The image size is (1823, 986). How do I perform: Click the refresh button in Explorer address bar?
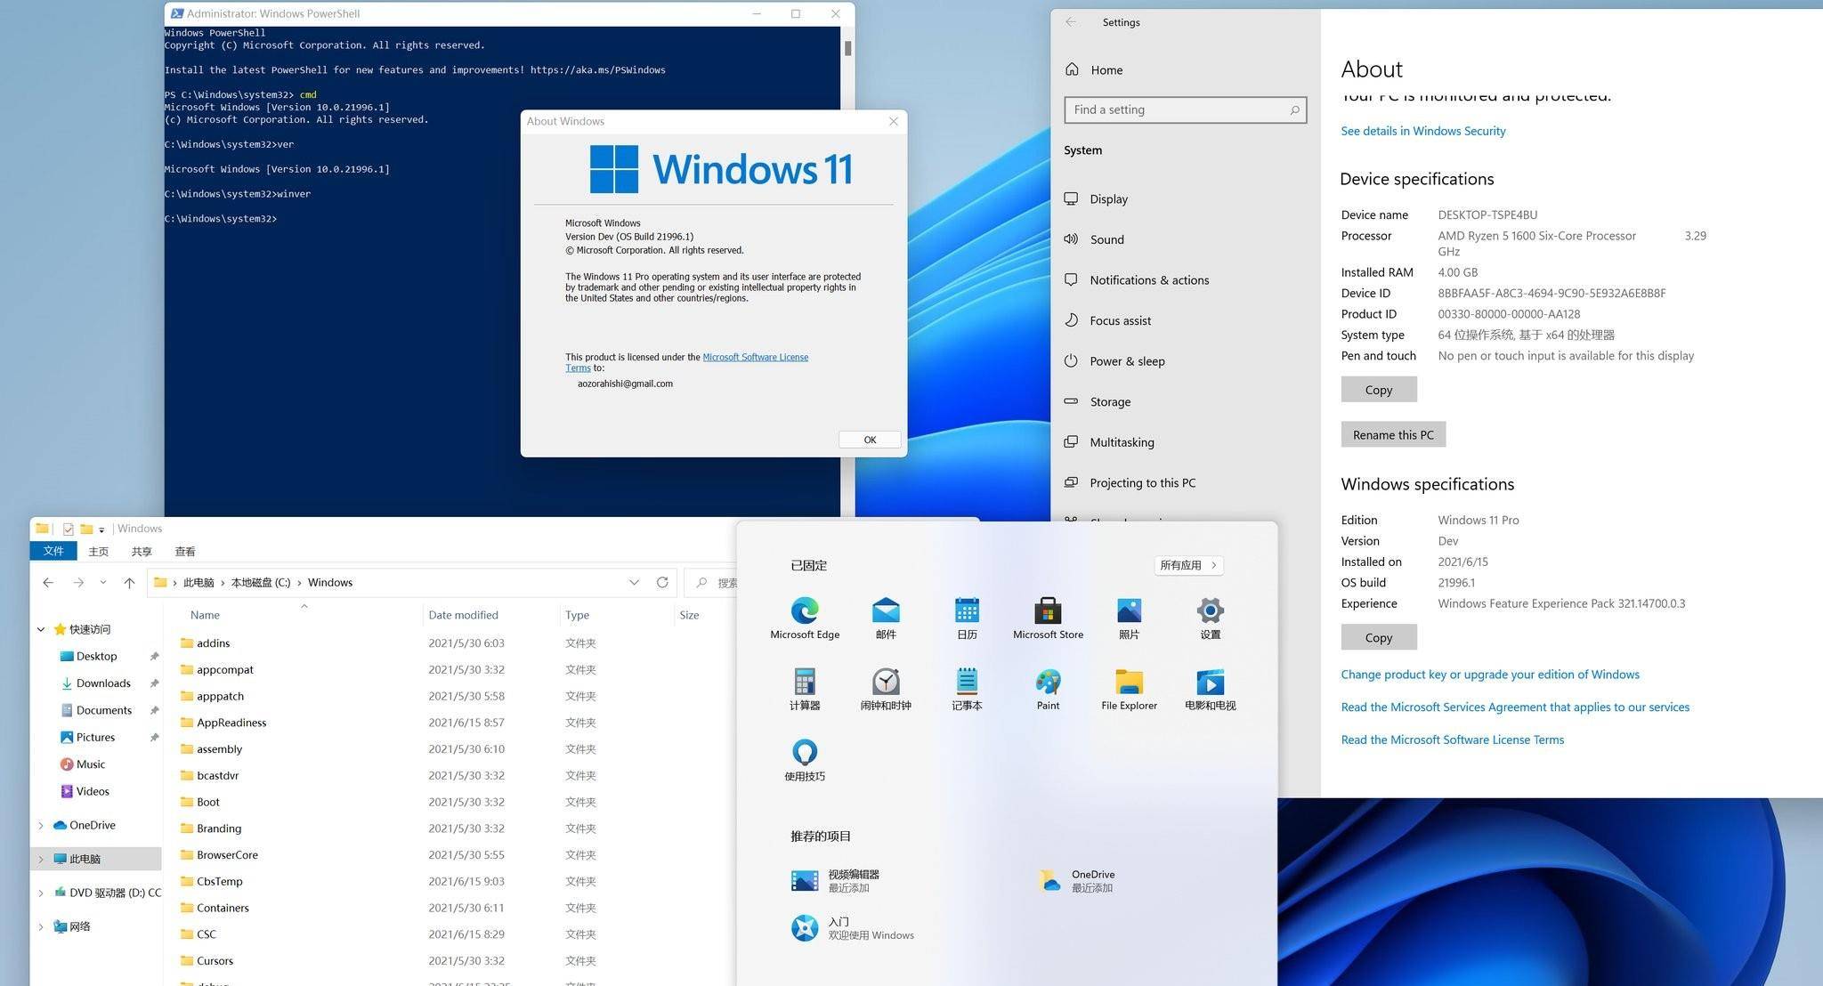point(662,582)
